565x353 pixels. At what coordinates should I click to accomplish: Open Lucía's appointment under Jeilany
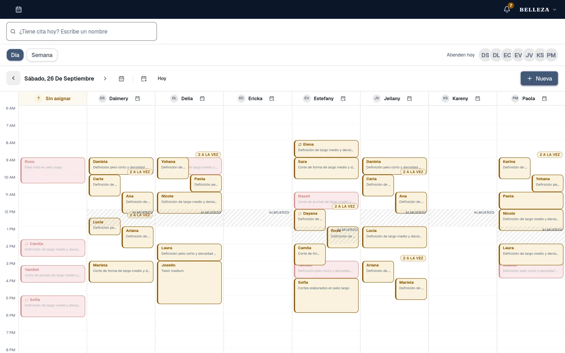(395, 237)
